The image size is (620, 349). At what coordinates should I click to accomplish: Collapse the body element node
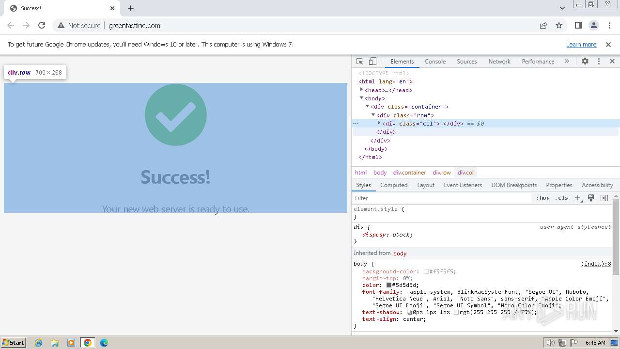click(361, 98)
